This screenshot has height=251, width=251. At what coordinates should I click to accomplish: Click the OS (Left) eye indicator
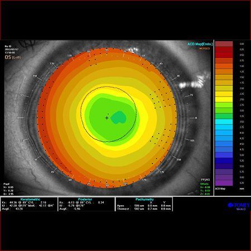click(x=13, y=57)
